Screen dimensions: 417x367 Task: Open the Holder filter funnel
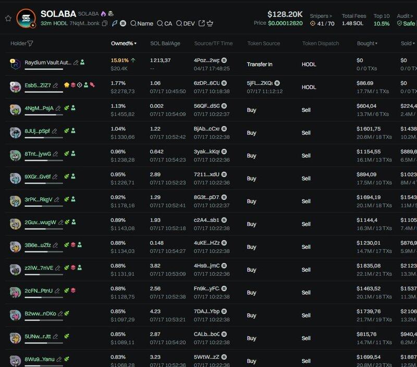30,44
